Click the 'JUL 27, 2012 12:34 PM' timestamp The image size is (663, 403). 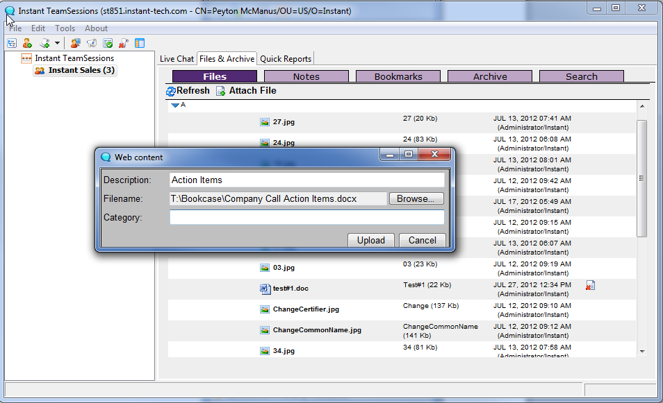(x=532, y=285)
